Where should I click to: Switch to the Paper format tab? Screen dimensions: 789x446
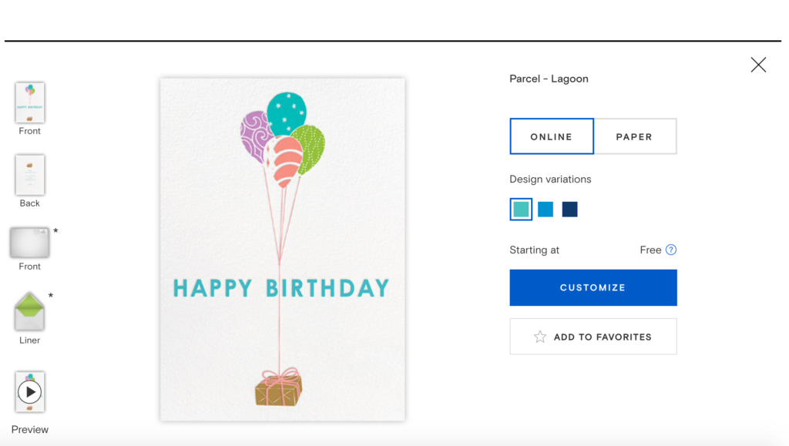[635, 136]
